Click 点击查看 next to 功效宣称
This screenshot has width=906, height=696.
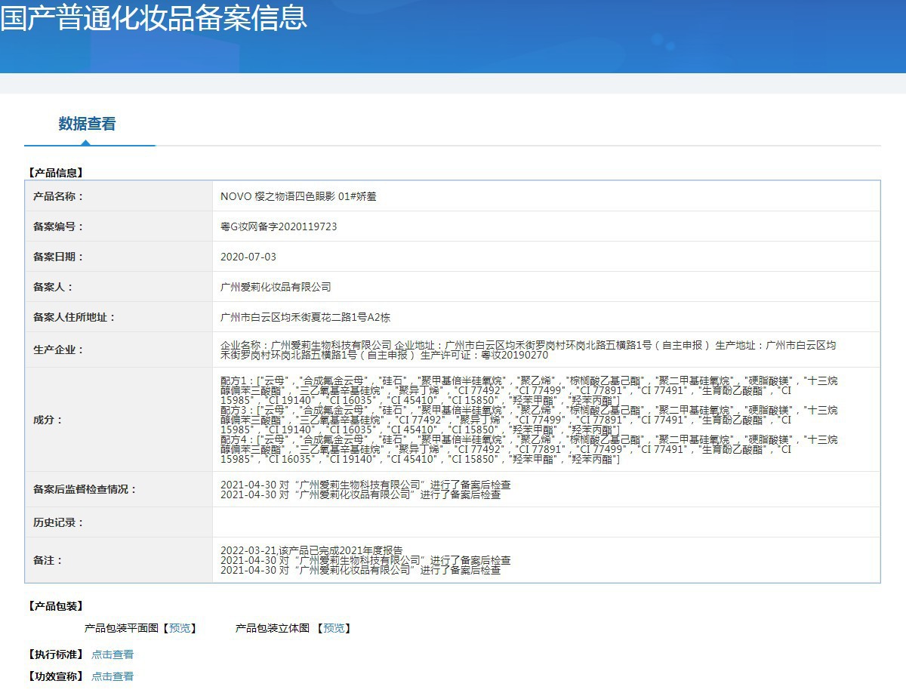(x=112, y=676)
